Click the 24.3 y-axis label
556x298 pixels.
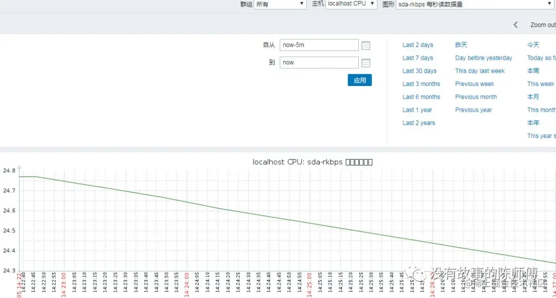click(9, 271)
